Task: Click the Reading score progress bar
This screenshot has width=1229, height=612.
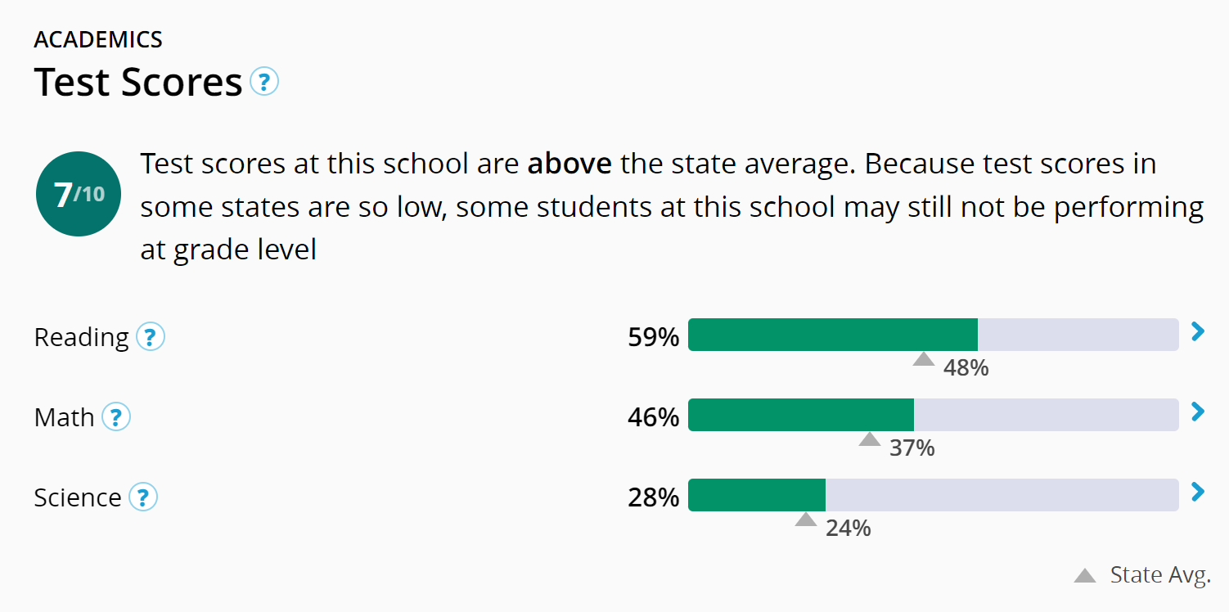Action: point(933,335)
